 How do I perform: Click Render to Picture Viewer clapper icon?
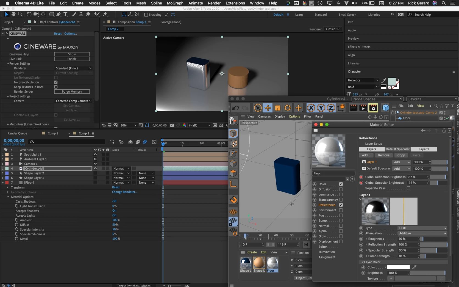click(363, 108)
